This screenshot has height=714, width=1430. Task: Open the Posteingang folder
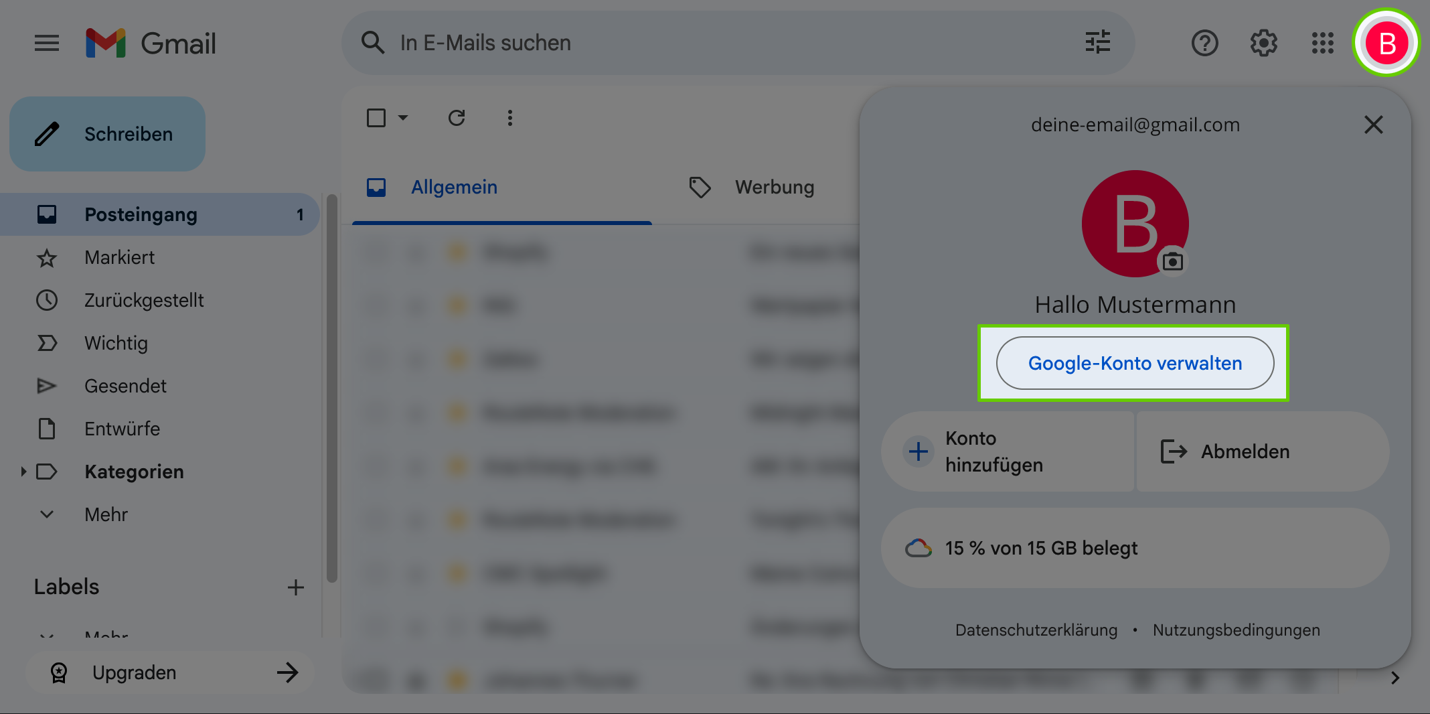[x=159, y=214]
